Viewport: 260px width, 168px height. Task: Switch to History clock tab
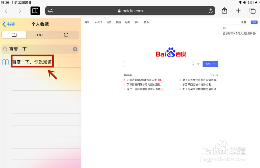pos(66,35)
